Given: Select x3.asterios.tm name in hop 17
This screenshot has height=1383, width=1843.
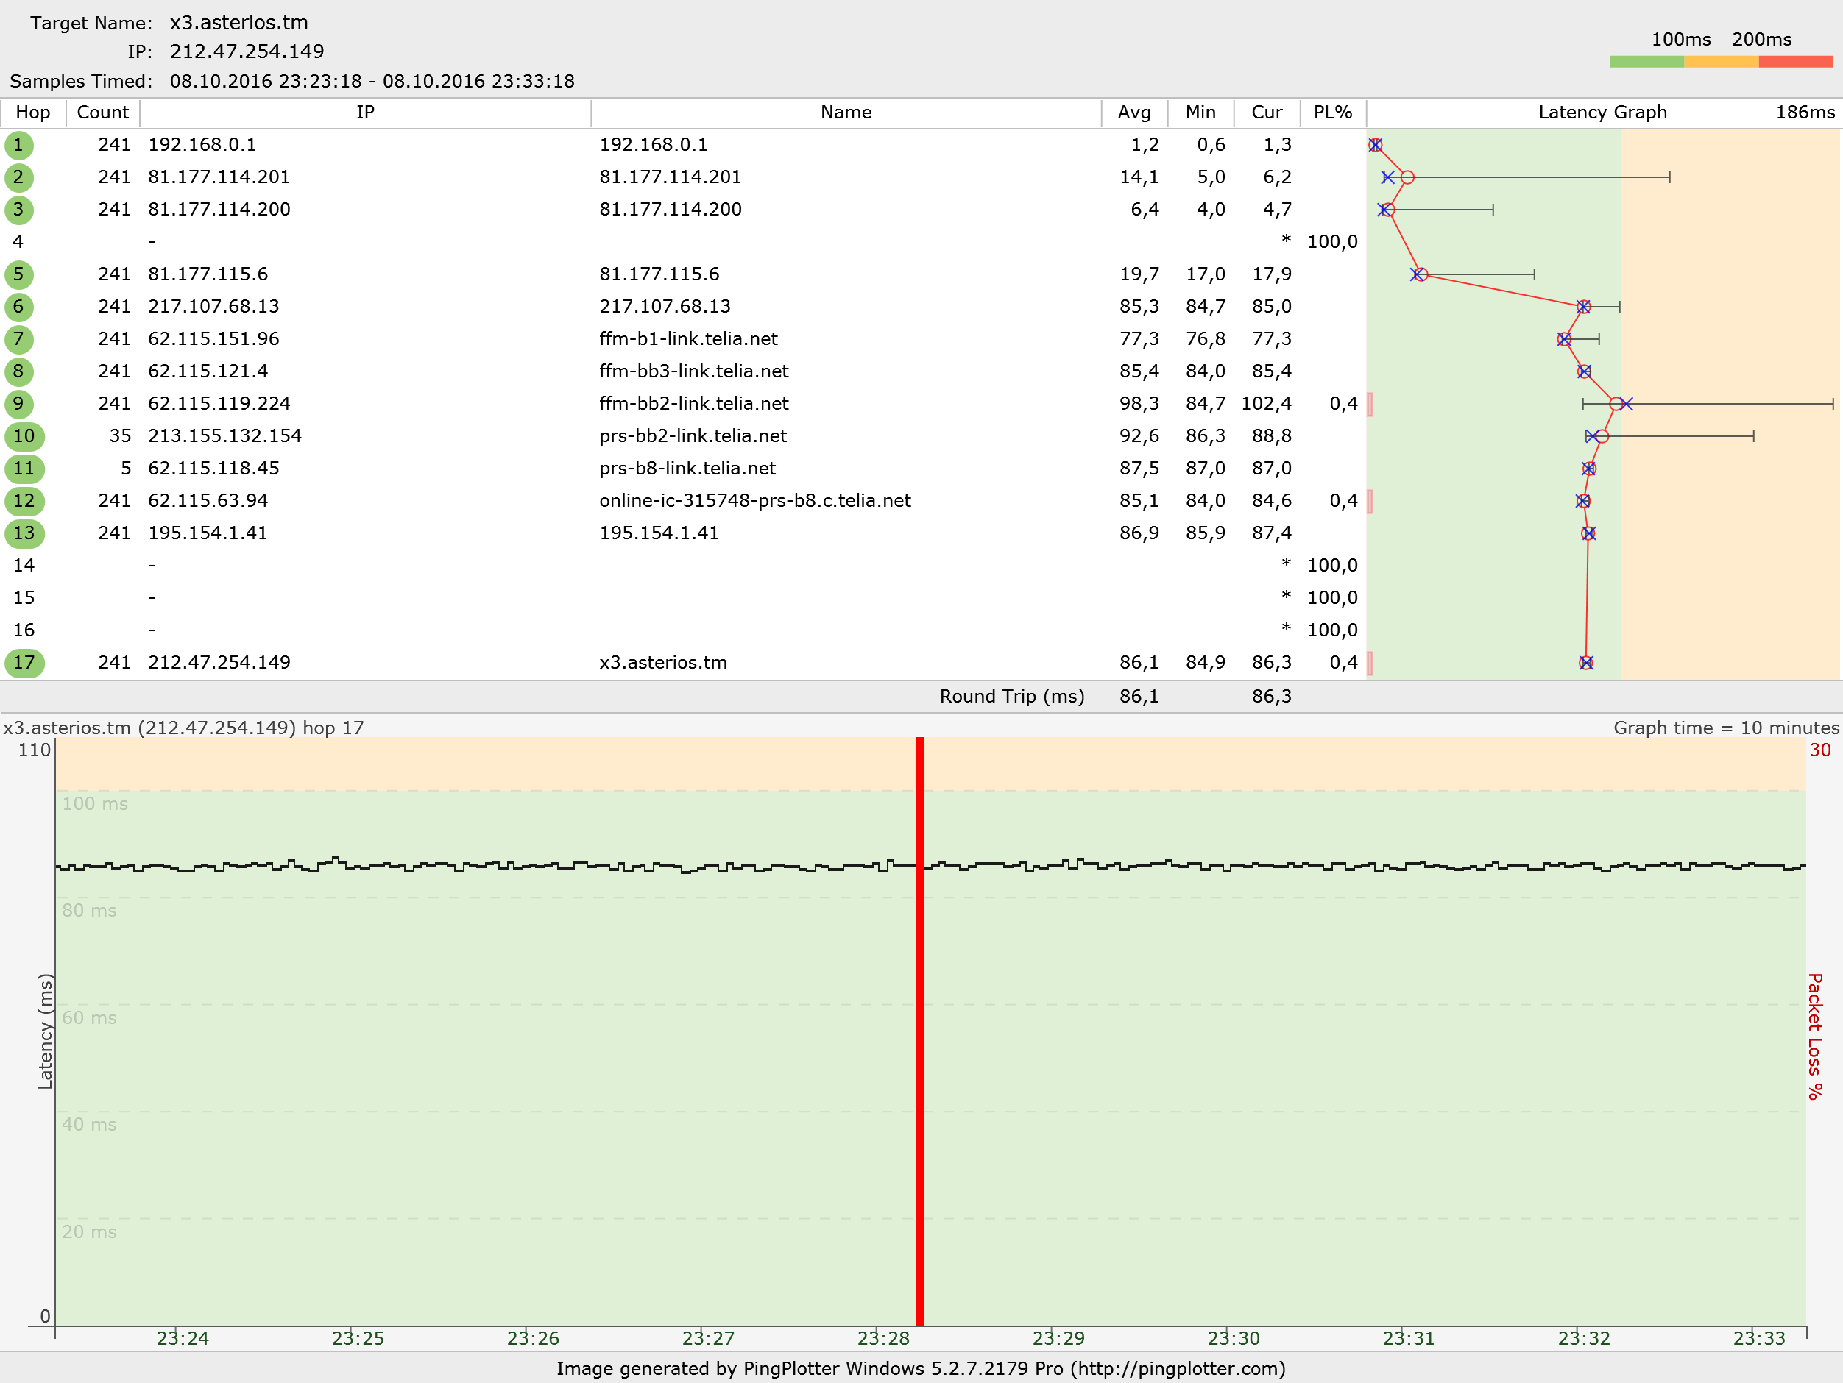Looking at the screenshot, I should [663, 663].
